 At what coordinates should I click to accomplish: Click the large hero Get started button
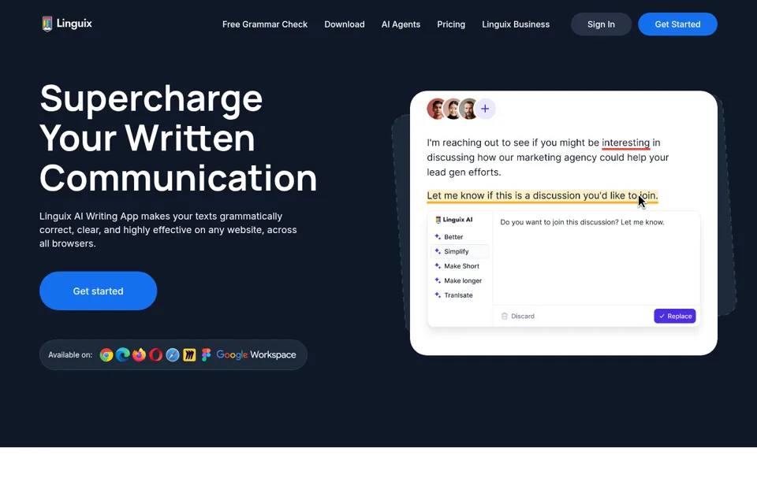(x=98, y=291)
